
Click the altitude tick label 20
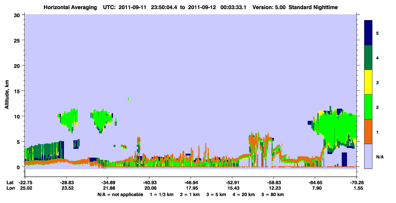click(17, 65)
